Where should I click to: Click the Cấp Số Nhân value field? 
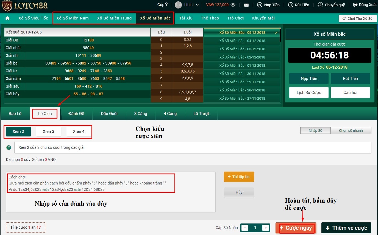[255, 228]
